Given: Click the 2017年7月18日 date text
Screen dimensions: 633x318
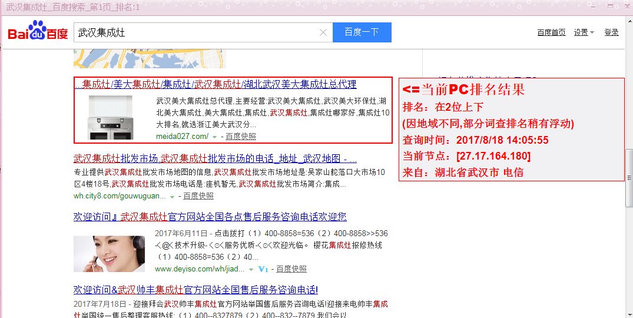Looking at the screenshot, I should pyautogui.click(x=100, y=304).
